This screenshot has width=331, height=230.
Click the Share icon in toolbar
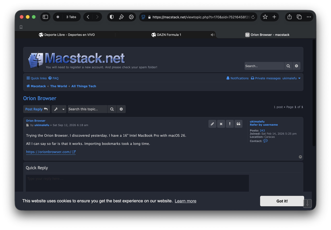coord(290,17)
